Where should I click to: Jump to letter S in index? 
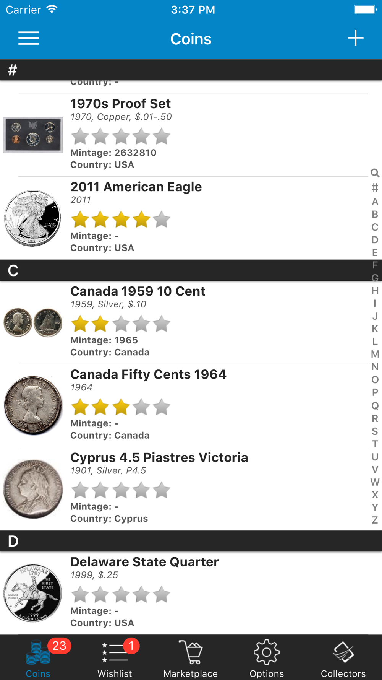tap(375, 431)
